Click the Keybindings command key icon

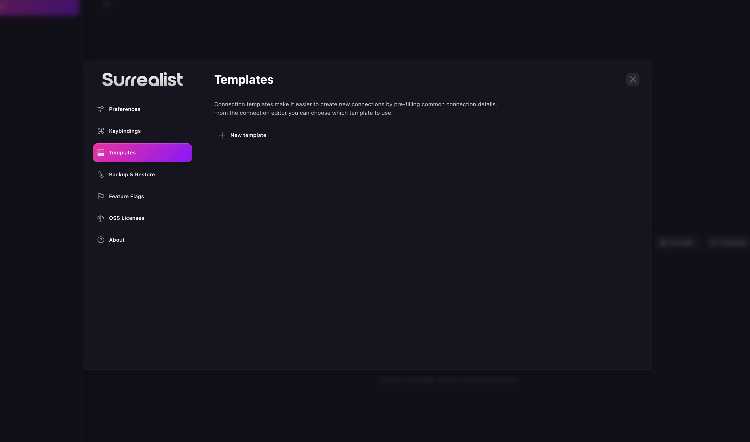(x=100, y=131)
